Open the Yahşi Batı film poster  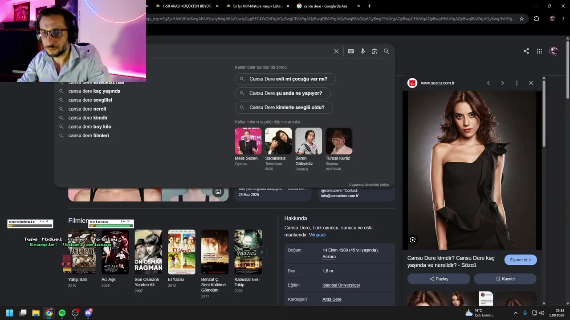pos(82,252)
